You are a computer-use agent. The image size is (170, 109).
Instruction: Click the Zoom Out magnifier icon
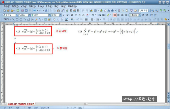pyautogui.click(x=153, y=11)
